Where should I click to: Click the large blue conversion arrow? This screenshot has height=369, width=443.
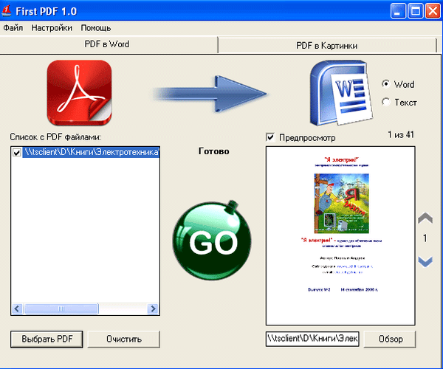click(x=210, y=93)
